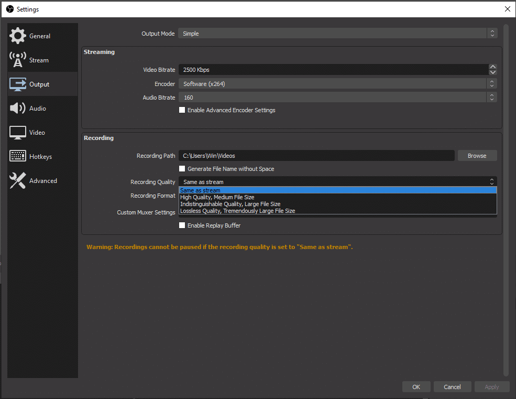This screenshot has height=399, width=516.
Task: Choose Lossless Quality, Tremendously Large File Size
Action: pyautogui.click(x=338, y=211)
